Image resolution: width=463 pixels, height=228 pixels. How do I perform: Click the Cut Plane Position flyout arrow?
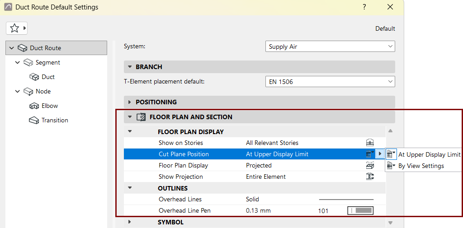(x=380, y=154)
